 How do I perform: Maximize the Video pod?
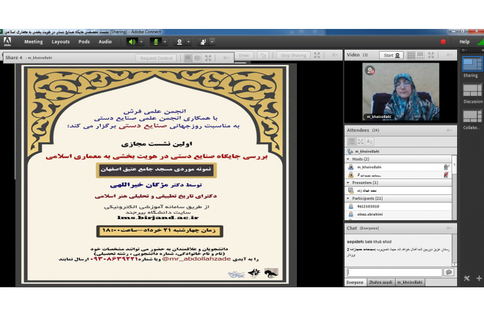point(432,55)
